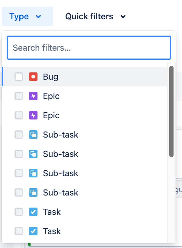Click the chevron beside Quick filters

123,17
